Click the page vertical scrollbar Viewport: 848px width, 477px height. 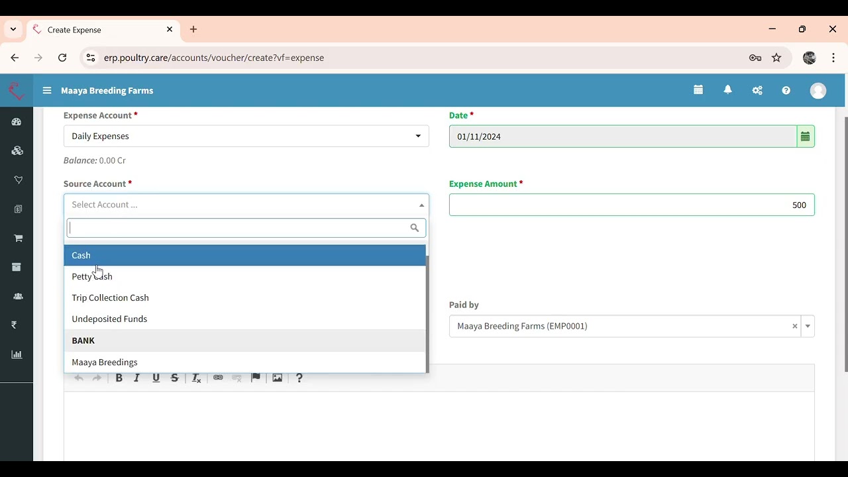pyautogui.click(x=845, y=244)
